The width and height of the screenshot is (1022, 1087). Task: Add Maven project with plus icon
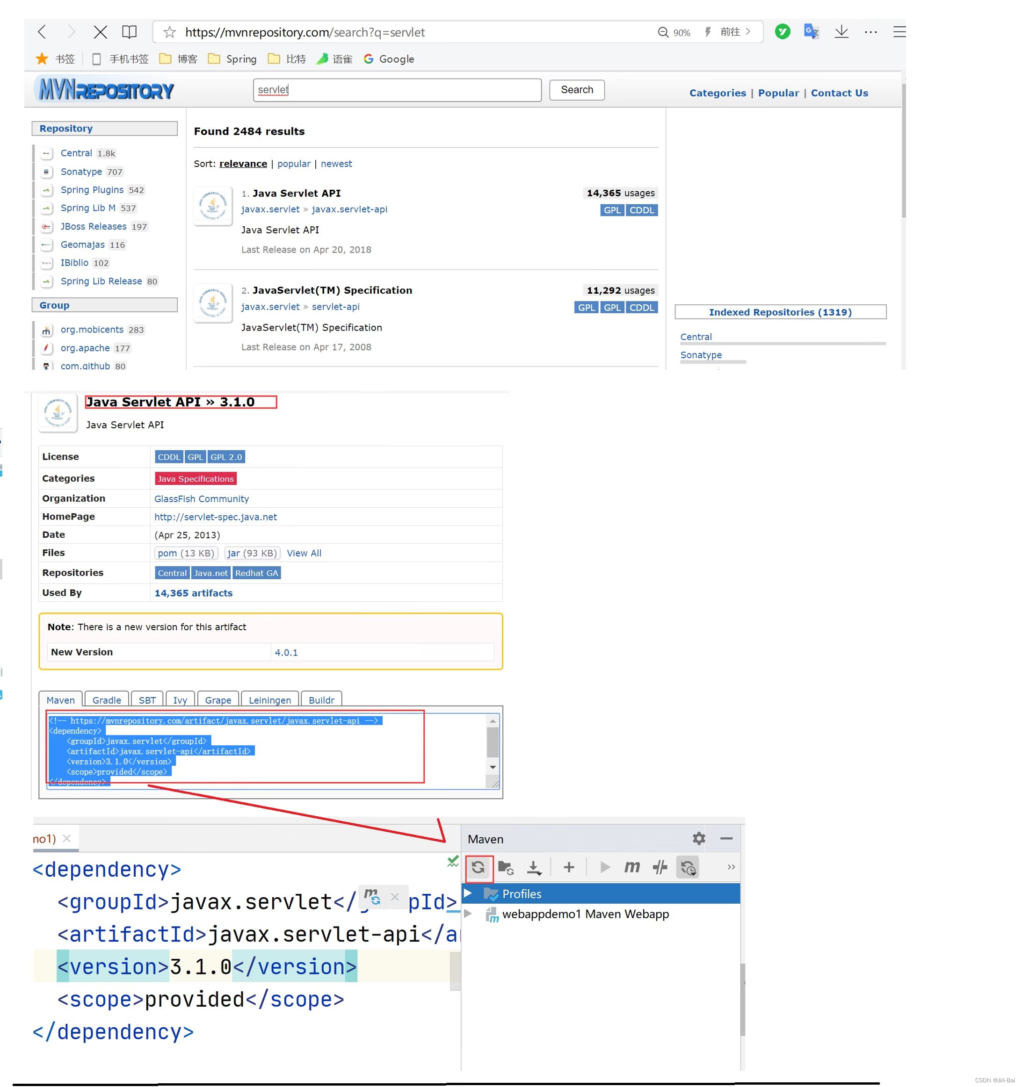(569, 867)
